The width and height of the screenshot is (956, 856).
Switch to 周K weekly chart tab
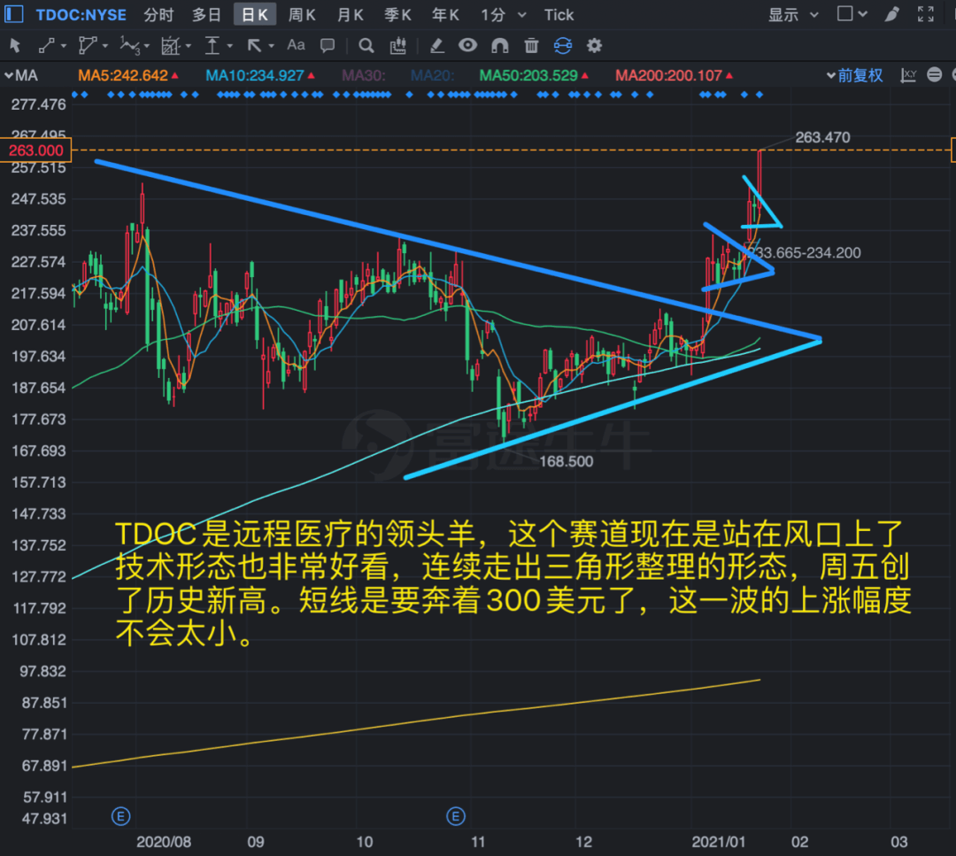[302, 15]
